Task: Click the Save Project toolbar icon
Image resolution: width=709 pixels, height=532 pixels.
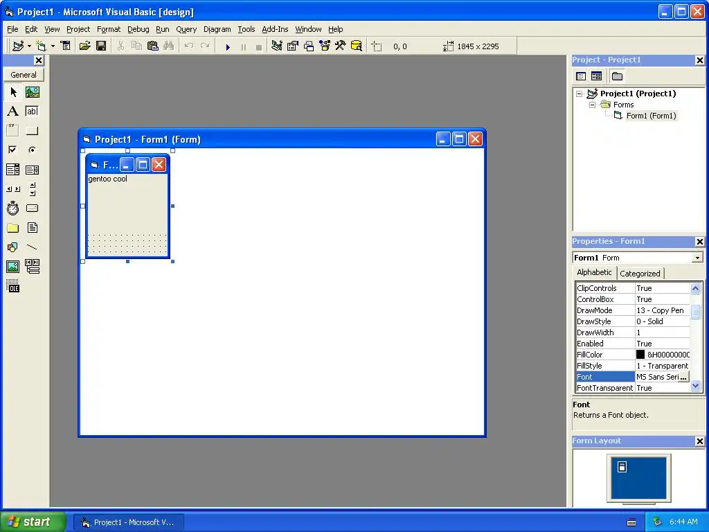Action: click(x=101, y=46)
